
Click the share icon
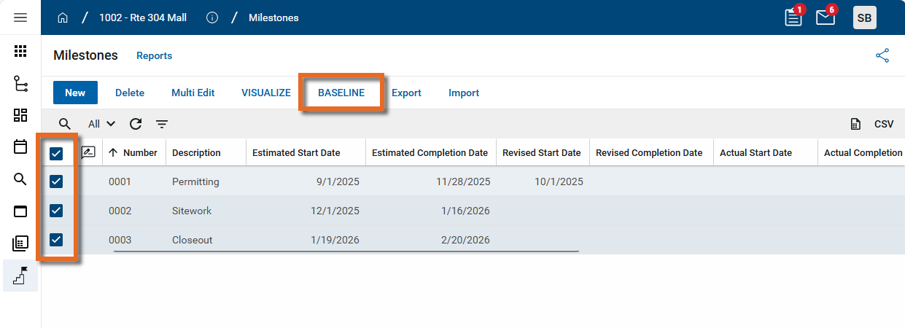(x=882, y=55)
